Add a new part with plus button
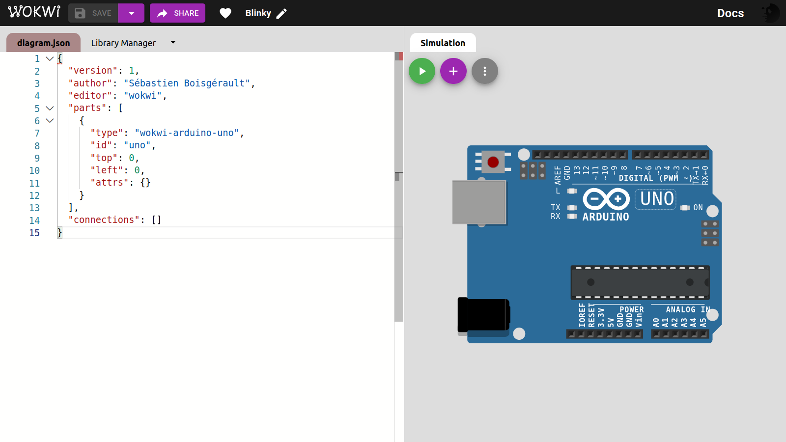This screenshot has height=442, width=786. (x=453, y=71)
